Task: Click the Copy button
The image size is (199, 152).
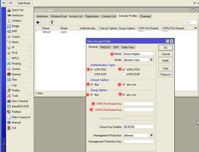Action: coord(166,68)
